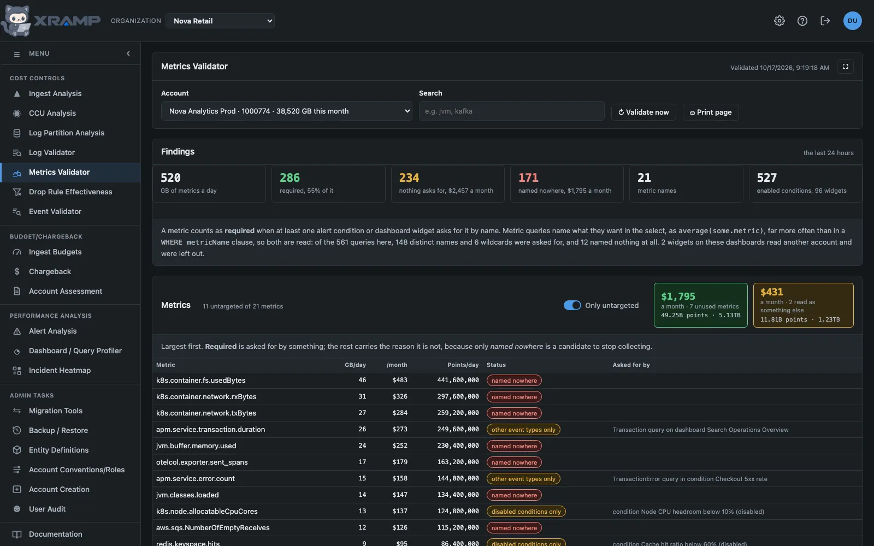This screenshot has height=546, width=874.
Task: Click the XRAMP raccoon logo
Action: click(x=16, y=21)
